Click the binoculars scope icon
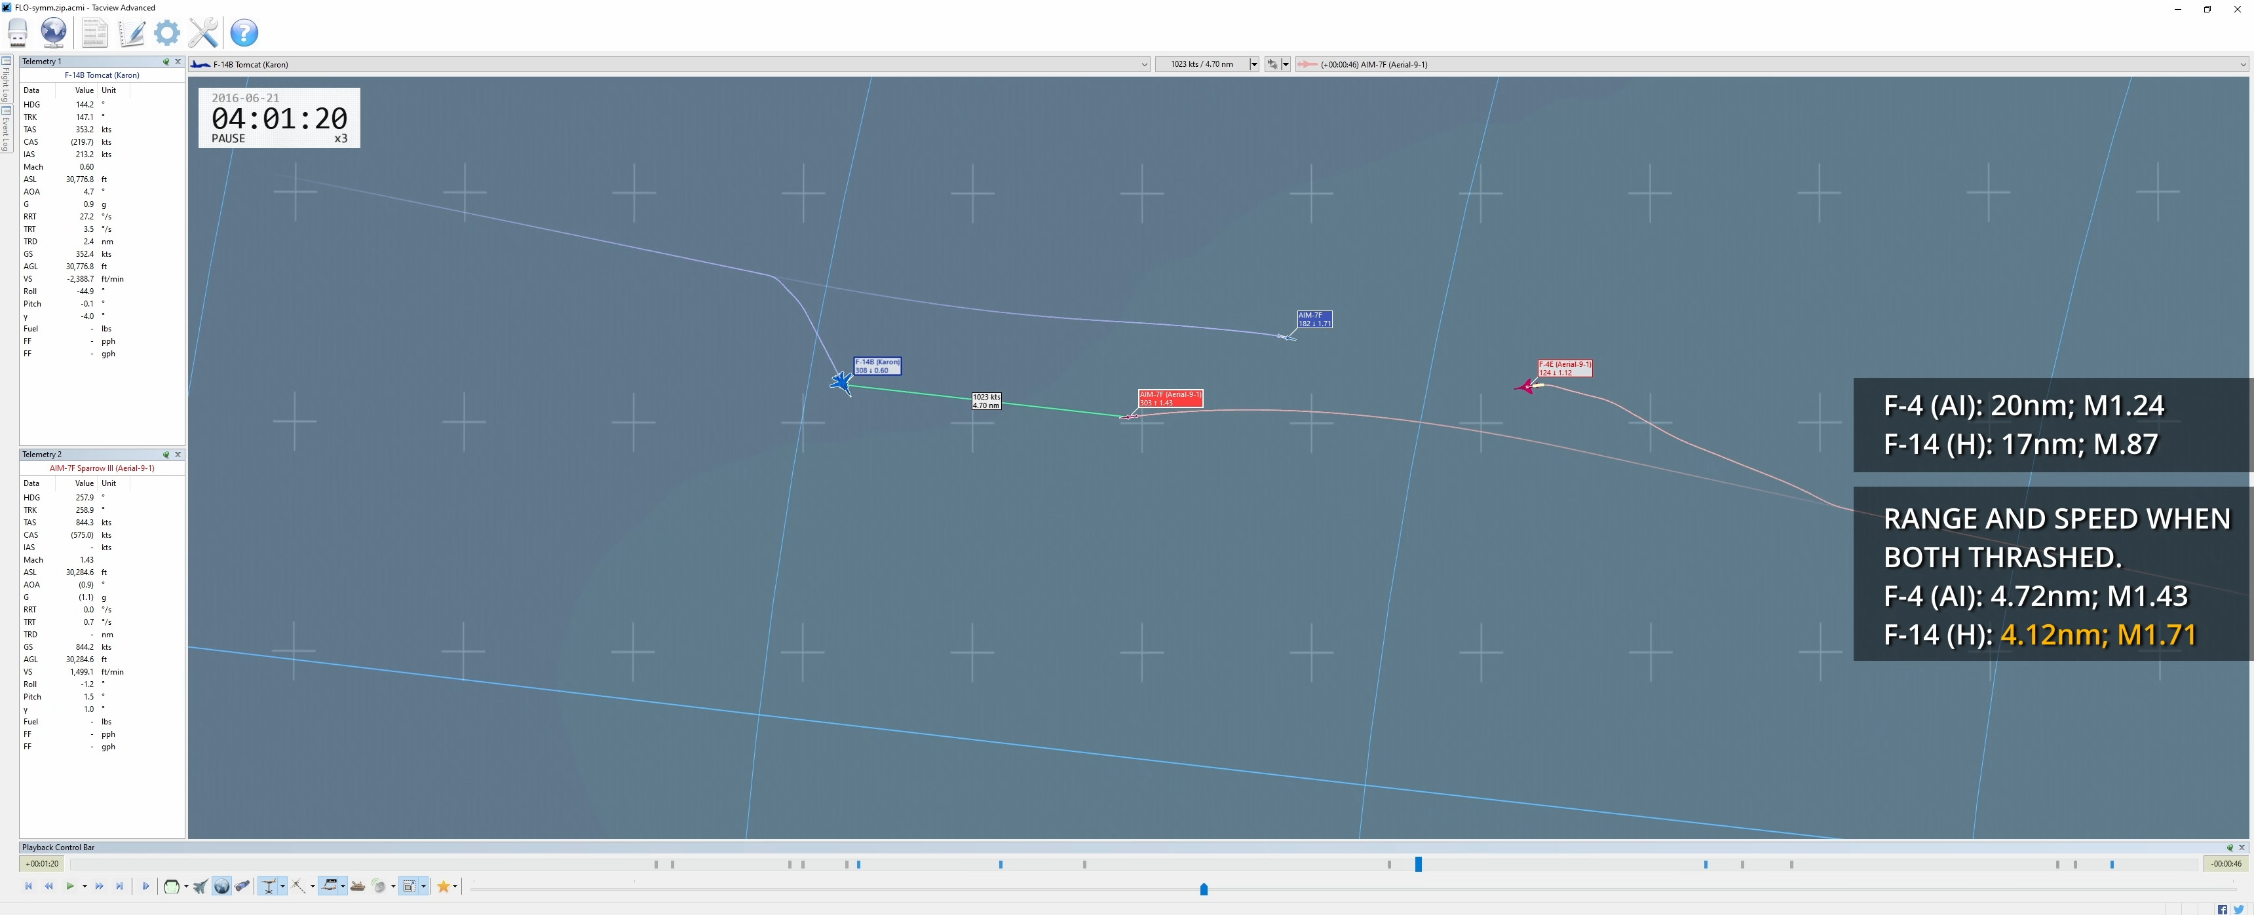2254x915 pixels. pos(242,886)
